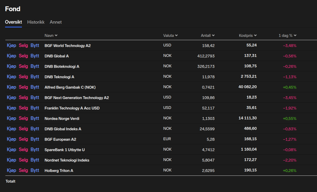Viewport: 317px width, 192px height.
Task: Switch fund Nordea Norge Verdi using Bytt
Action: tap(35, 118)
